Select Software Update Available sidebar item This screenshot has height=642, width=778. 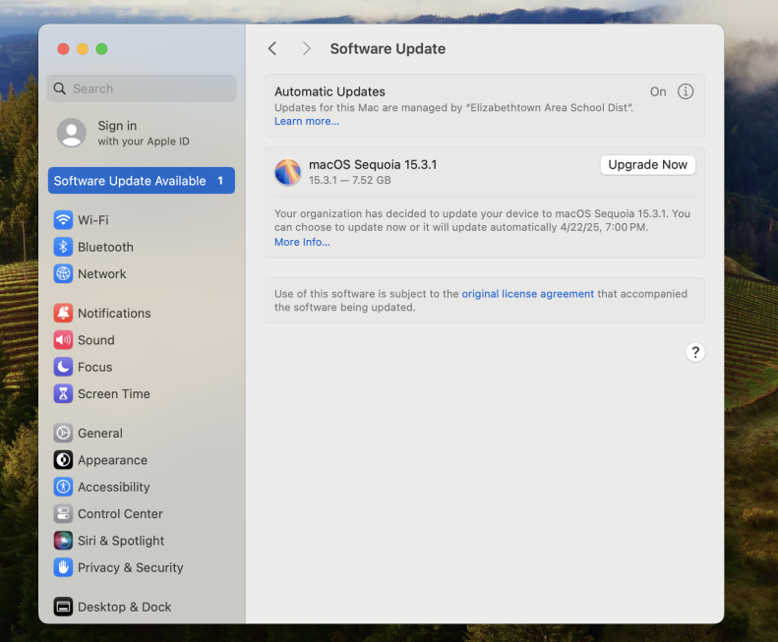(142, 181)
